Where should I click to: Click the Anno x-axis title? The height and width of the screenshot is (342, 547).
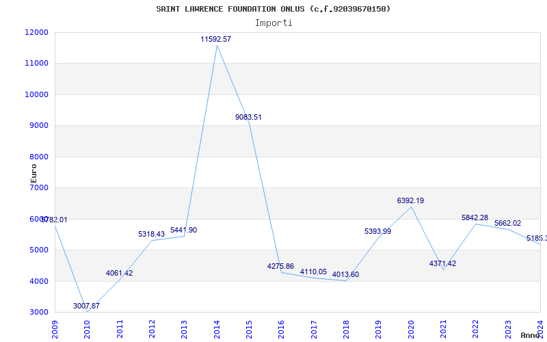[531, 335]
